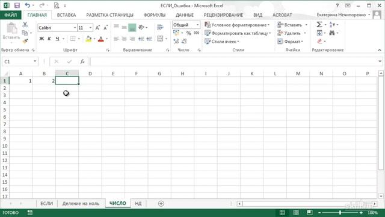Align text to the top of cell
385x217 pixels.
(x=116, y=27)
